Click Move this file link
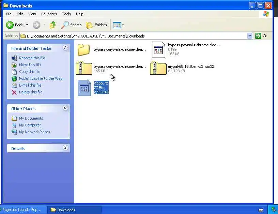Screen dimensions: 278x214 click(30, 65)
